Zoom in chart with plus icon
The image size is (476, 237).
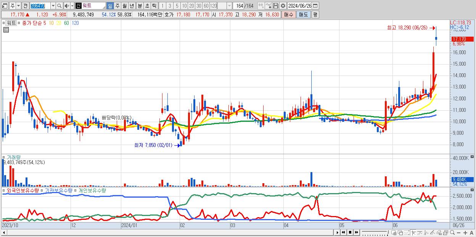[465, 232]
